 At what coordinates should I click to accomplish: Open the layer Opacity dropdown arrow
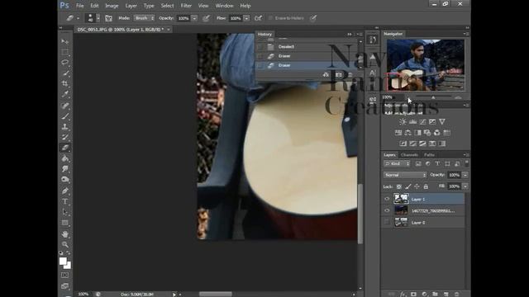465,175
